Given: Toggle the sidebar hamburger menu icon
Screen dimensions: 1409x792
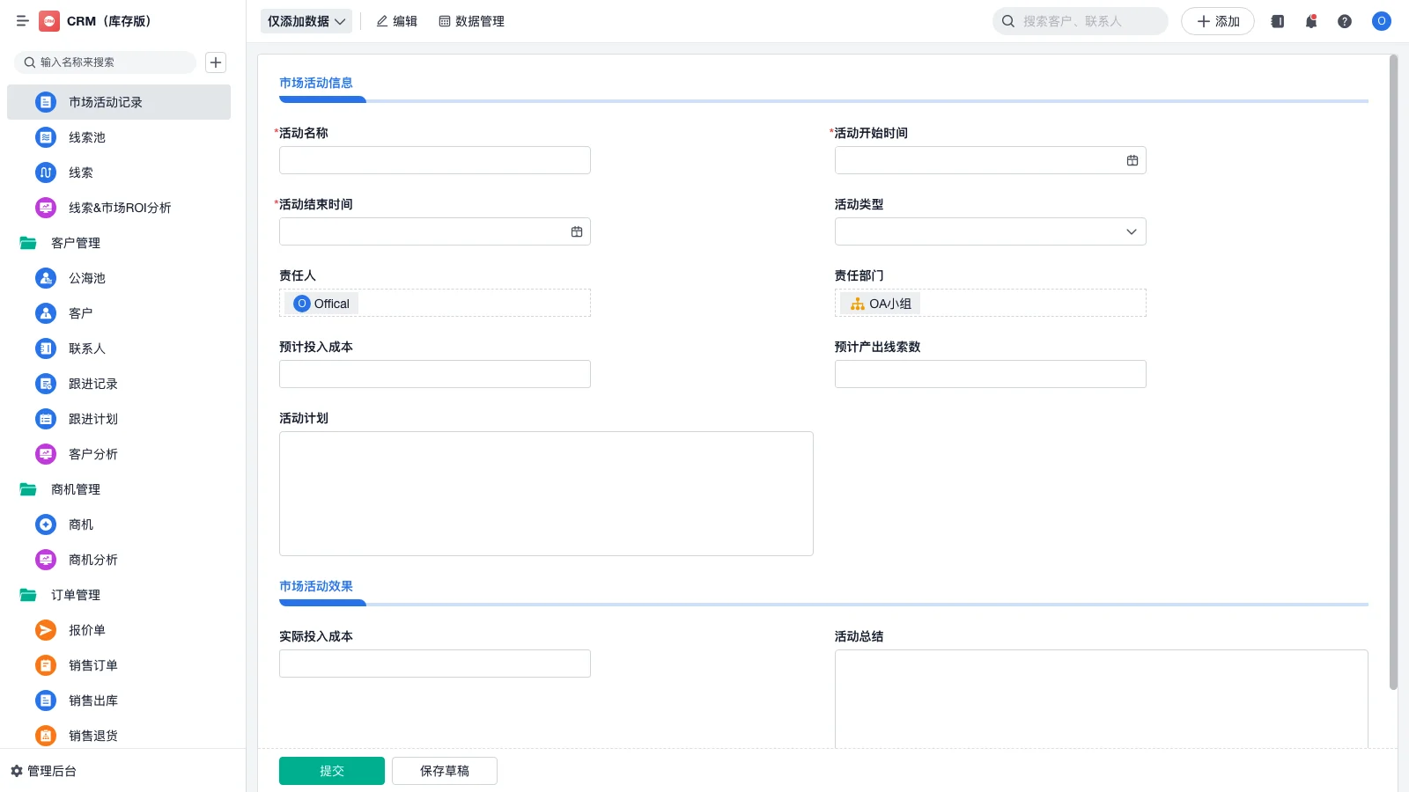Looking at the screenshot, I should point(23,21).
